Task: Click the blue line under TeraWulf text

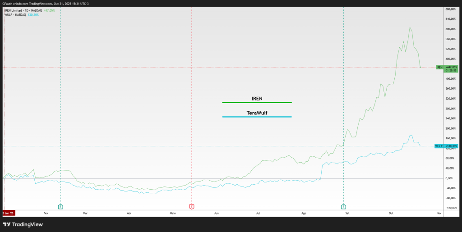Action: (x=257, y=117)
